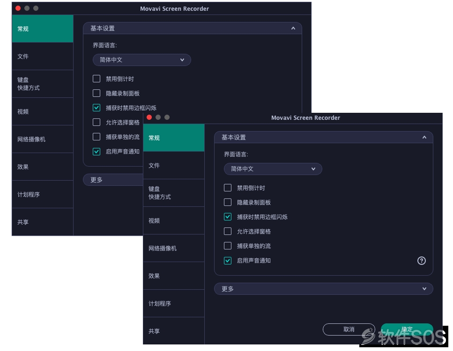Image resolution: width=453 pixels, height=351 pixels.
Task: Select 常规 tab in front window sidebar
Action: click(174, 138)
